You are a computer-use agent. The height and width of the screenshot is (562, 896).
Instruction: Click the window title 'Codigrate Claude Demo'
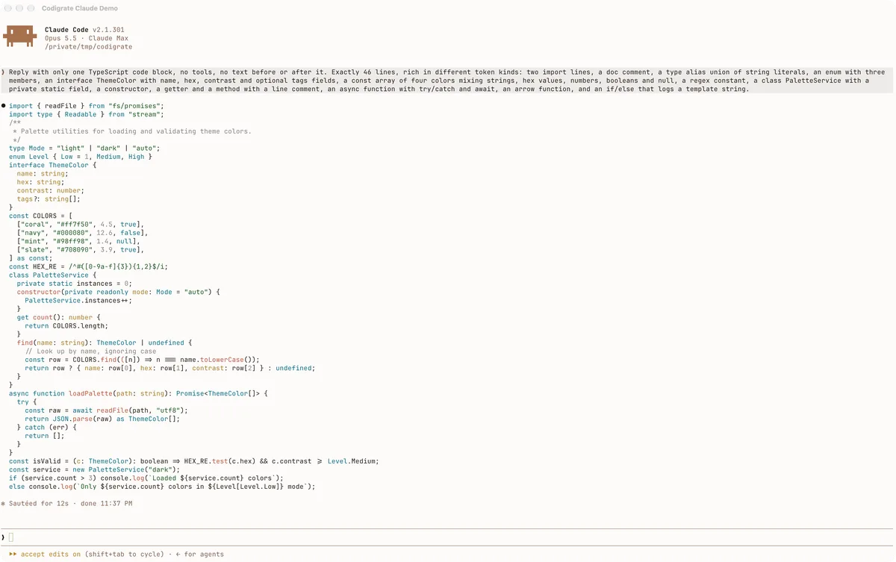[80, 8]
